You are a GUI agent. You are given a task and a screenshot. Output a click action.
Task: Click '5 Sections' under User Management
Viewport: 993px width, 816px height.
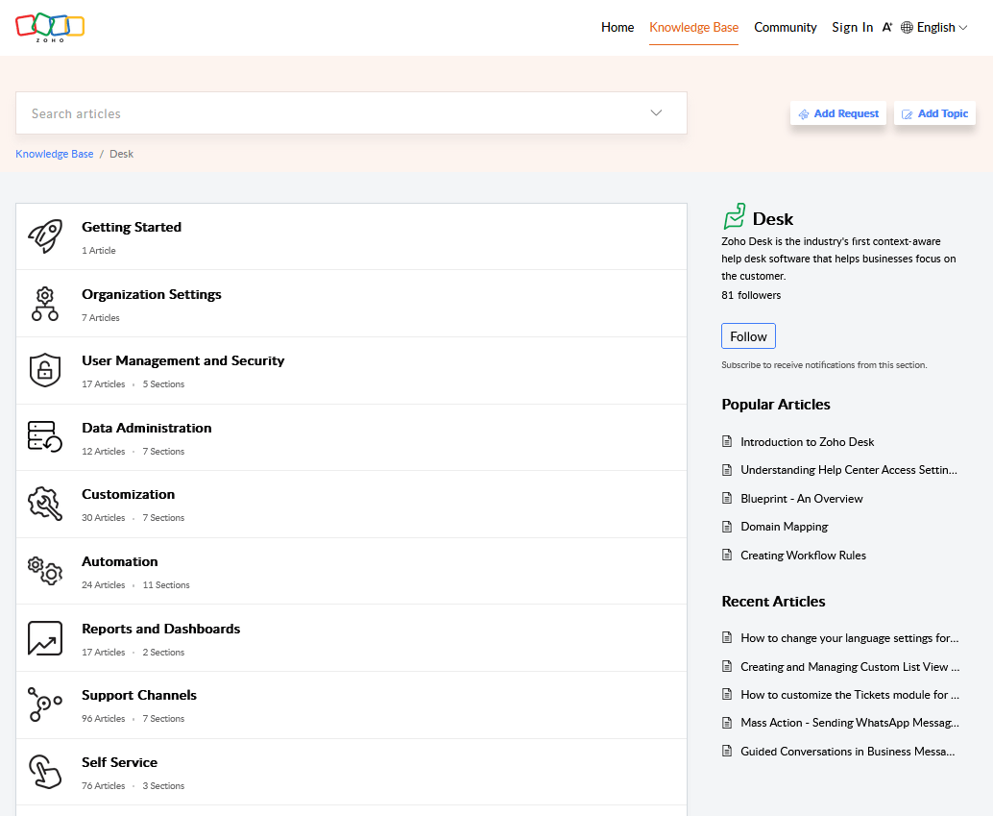tap(163, 384)
